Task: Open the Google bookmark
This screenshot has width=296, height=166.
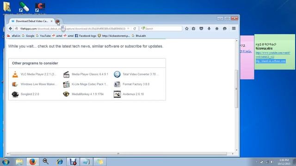Action: [28, 36]
